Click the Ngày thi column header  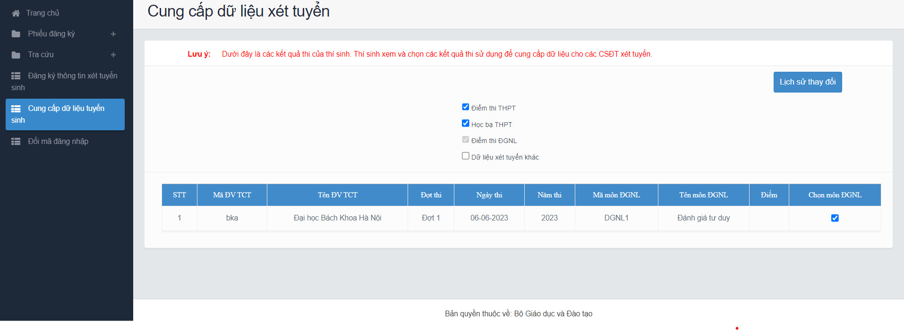pyautogui.click(x=489, y=195)
